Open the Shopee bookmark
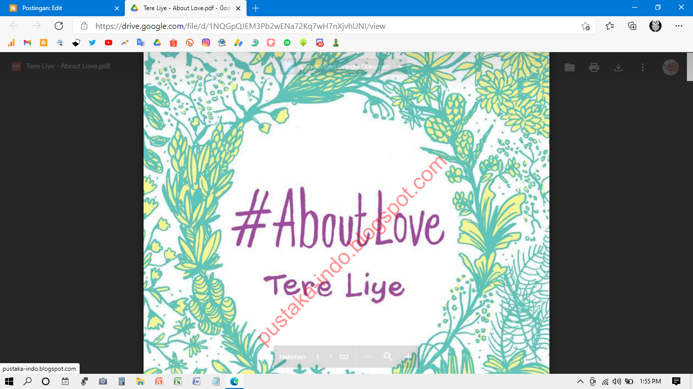Screen dimensions: 693x389 click(174, 43)
